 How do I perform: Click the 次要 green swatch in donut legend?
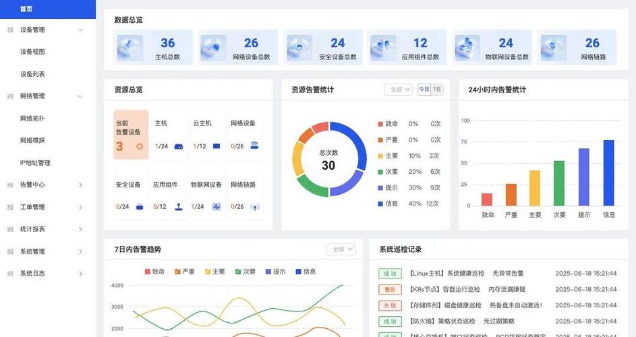(x=380, y=172)
